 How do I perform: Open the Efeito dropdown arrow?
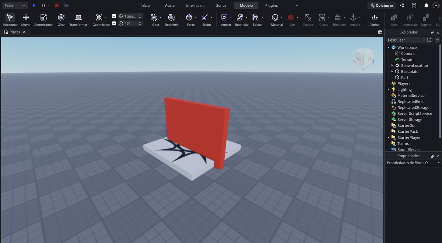[211, 17]
